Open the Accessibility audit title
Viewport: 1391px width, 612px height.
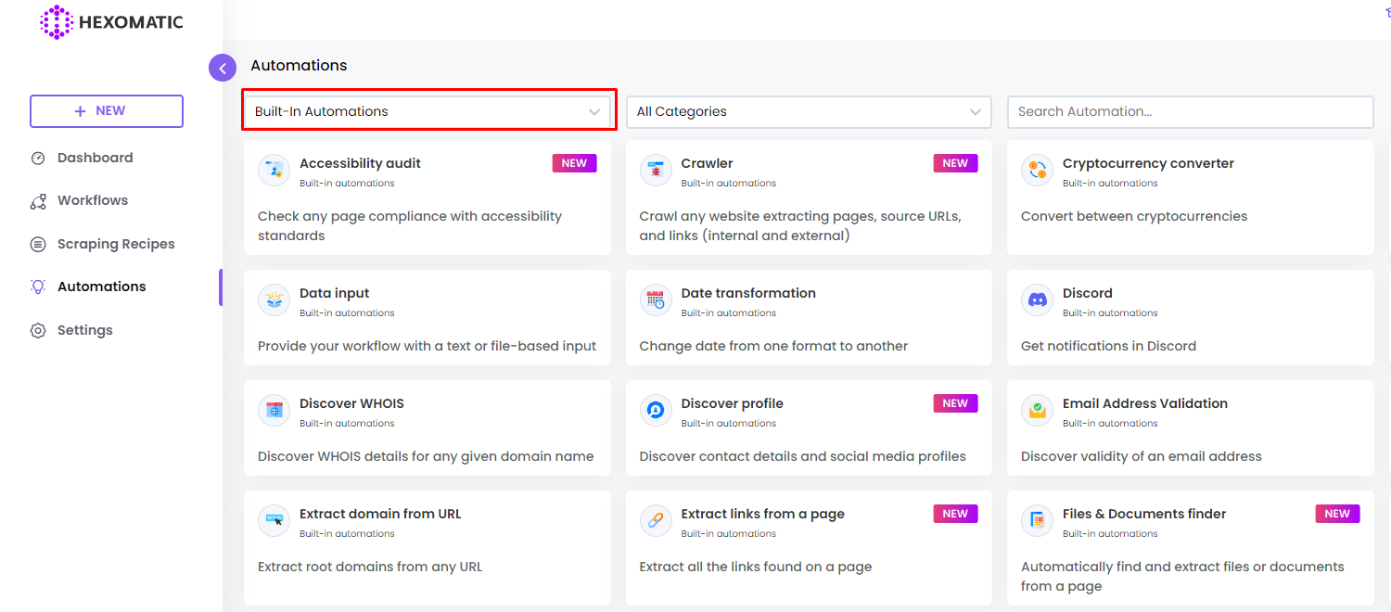click(x=360, y=163)
